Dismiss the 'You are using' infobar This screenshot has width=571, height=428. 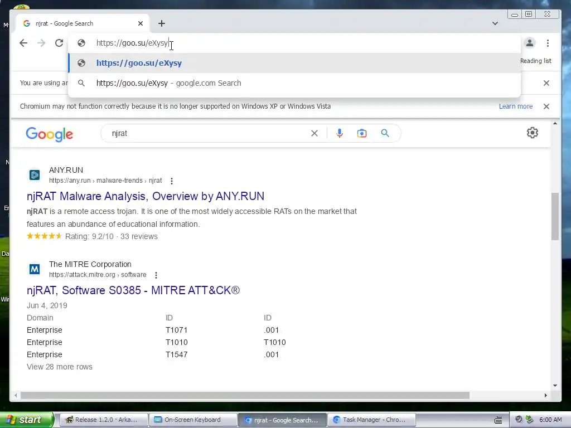546,83
